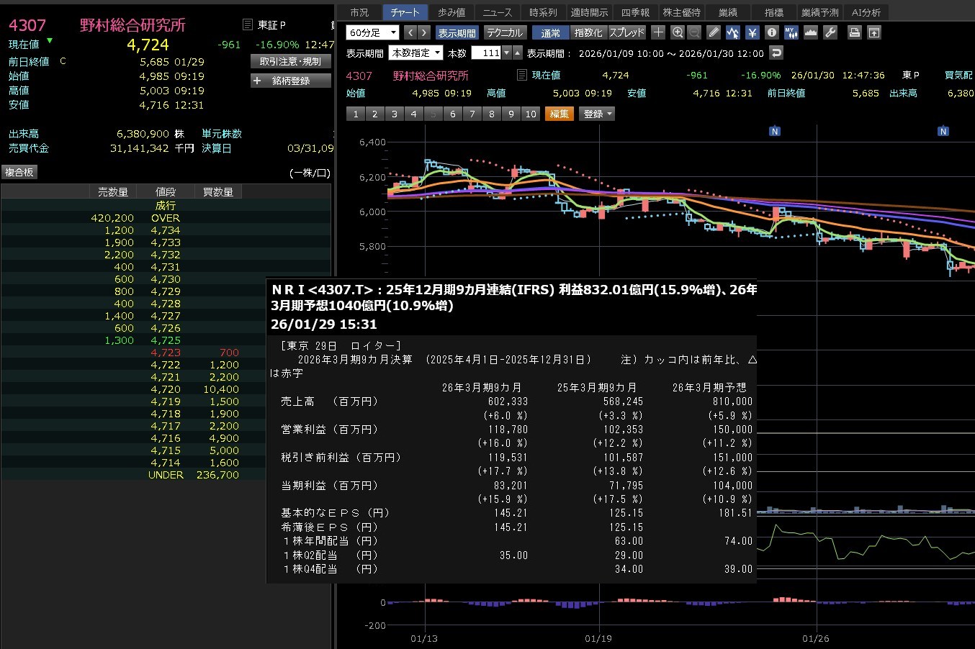Open the 60分足 timeframe dropdown
The width and height of the screenshot is (975, 649).
372,33
